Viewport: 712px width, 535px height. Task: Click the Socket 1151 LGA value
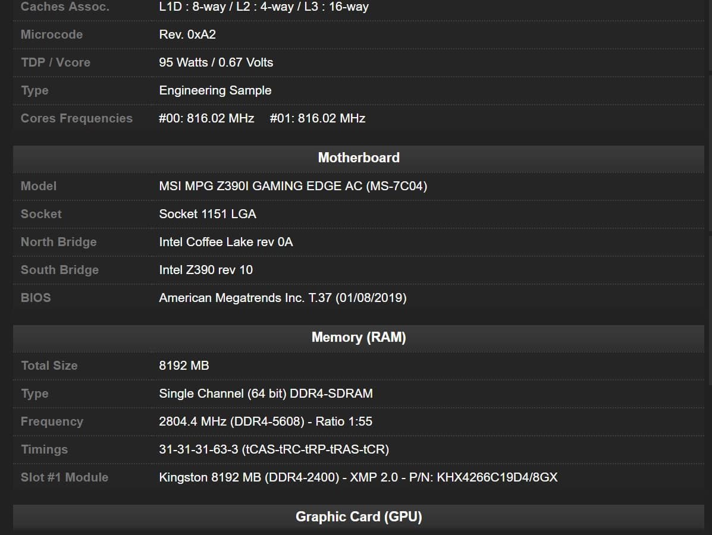(208, 214)
